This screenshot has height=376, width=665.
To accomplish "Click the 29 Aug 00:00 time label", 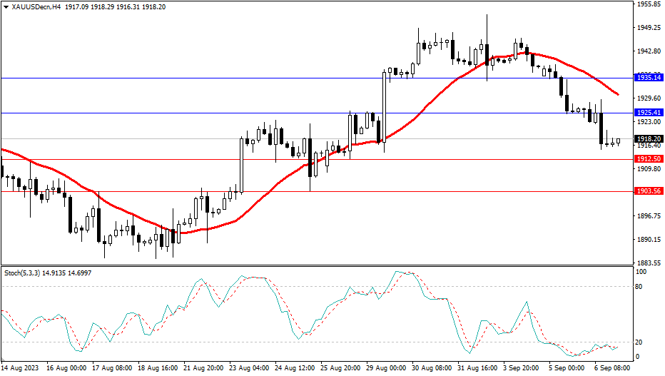I will point(387,369).
